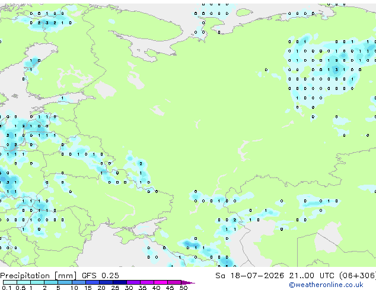
Task: Click the '10' legend scale label
Action: [74, 288]
